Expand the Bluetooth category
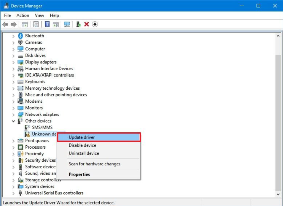Image resolution: width=283 pixels, height=206 pixels. coord(13,36)
